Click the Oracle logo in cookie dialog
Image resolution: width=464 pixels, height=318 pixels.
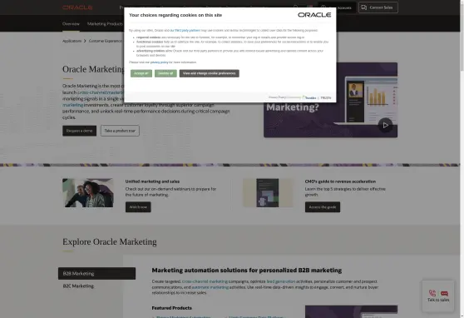pyautogui.click(x=314, y=15)
